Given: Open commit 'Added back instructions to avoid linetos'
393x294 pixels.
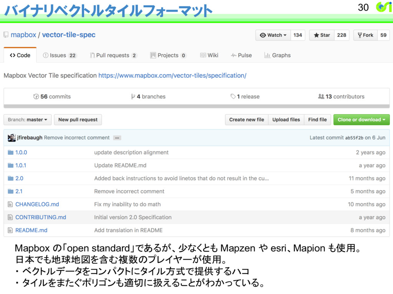Looking at the screenshot, I should coord(182,178).
